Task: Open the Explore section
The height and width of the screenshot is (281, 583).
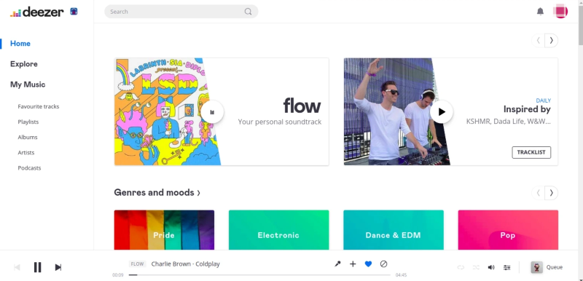Action: [24, 64]
